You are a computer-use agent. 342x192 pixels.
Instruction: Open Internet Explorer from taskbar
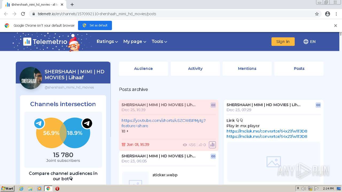[21, 189]
